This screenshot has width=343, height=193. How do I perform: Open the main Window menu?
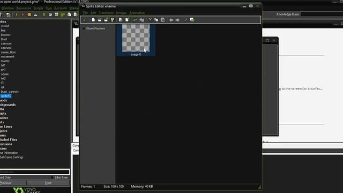click(8, 8)
